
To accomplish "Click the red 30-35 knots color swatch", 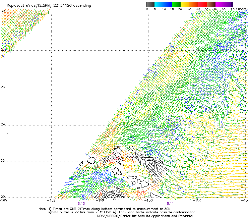I will click(202, 4).
